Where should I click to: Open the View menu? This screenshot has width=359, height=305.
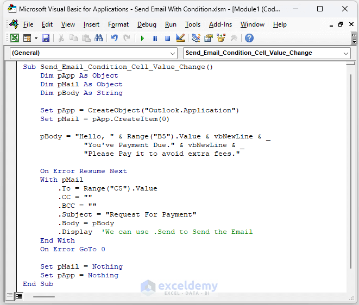[68, 24]
